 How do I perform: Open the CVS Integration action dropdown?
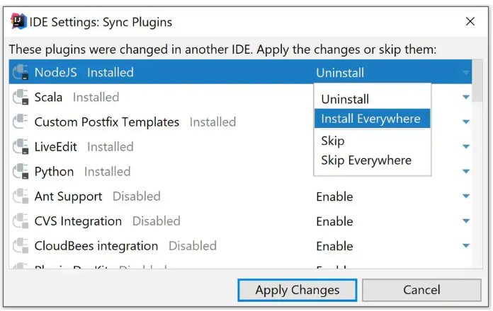(465, 221)
